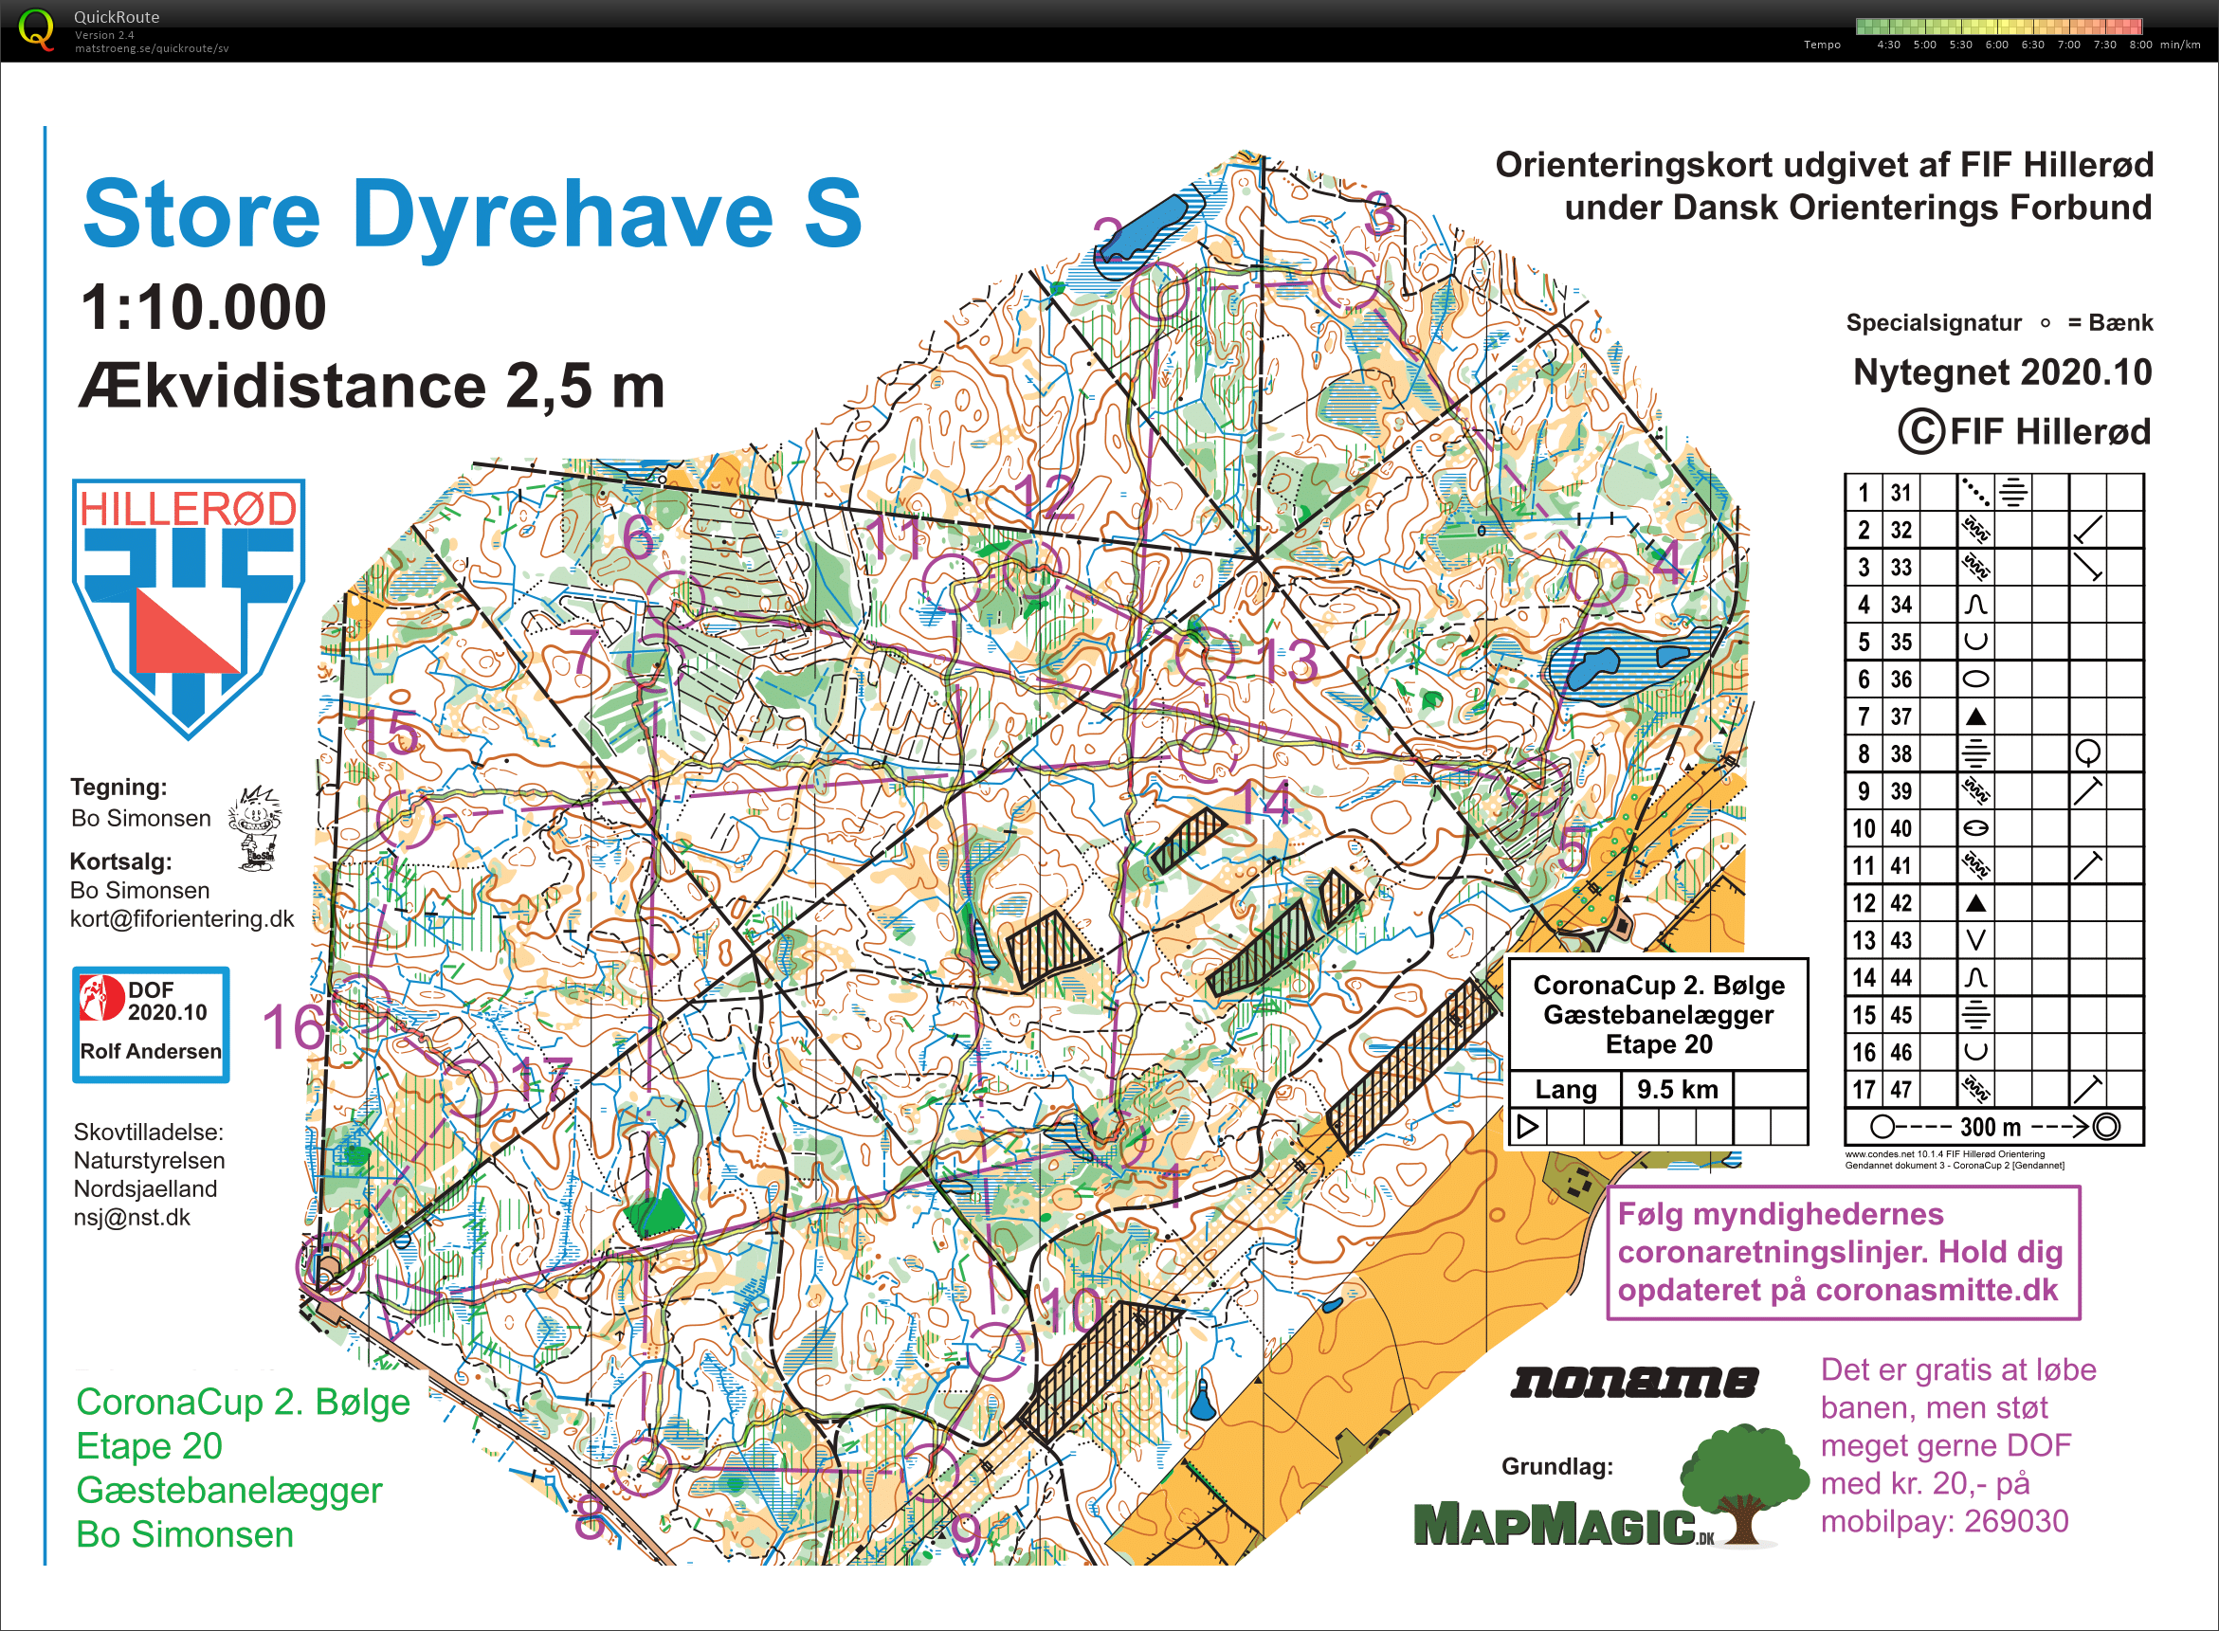Click the green CoronaCup 2. Bølge text

point(243,1402)
